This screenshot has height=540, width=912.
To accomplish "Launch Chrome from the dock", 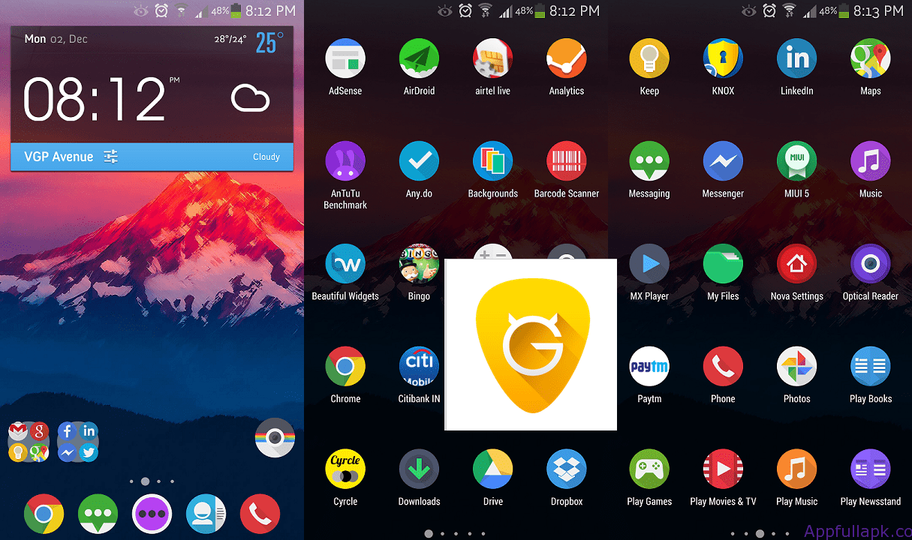I will (44, 514).
